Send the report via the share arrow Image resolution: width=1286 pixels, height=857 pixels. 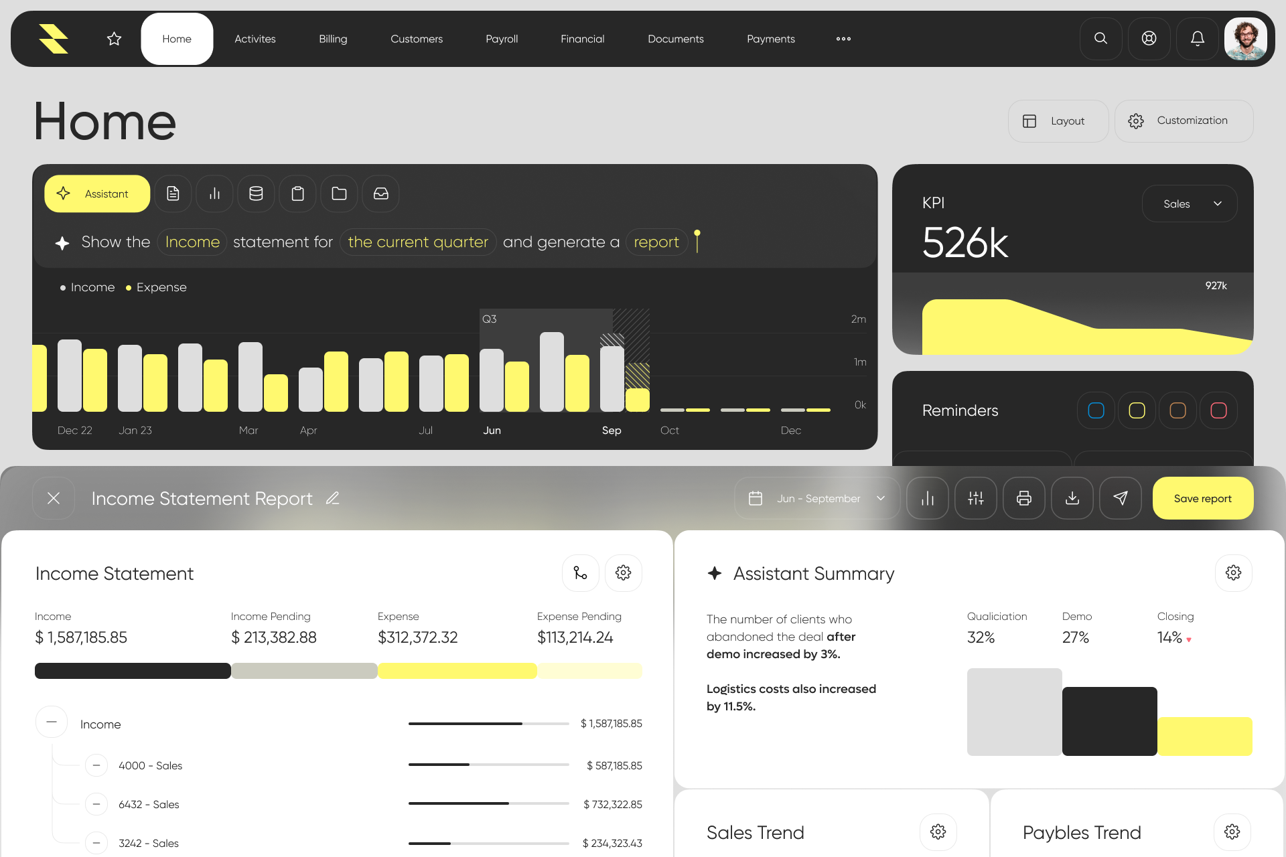tap(1120, 498)
